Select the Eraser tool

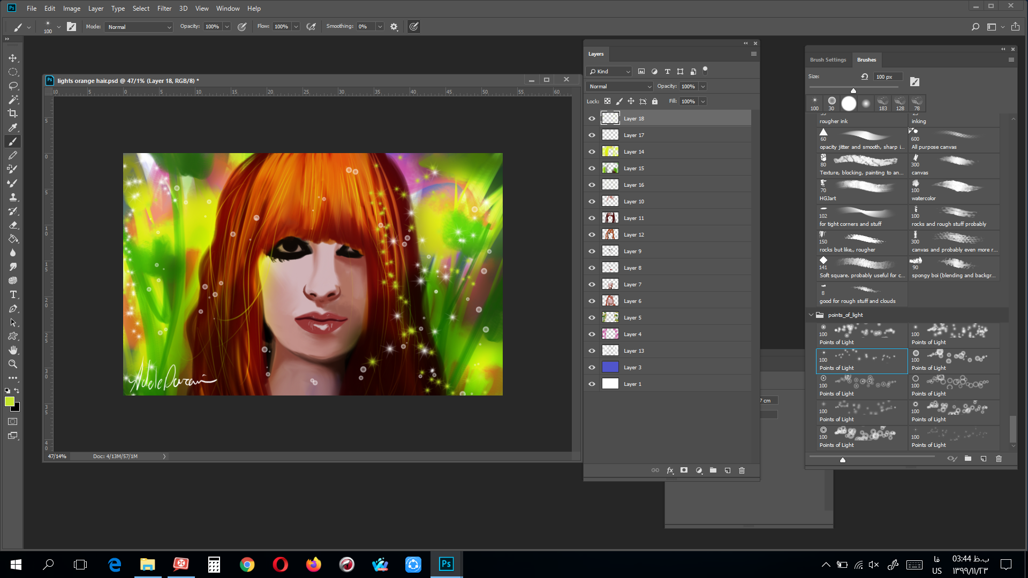13,225
